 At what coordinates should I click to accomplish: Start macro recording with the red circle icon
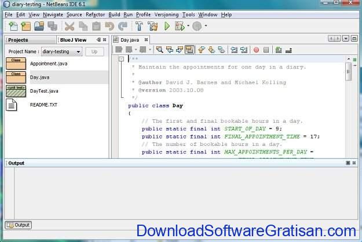(256, 50)
